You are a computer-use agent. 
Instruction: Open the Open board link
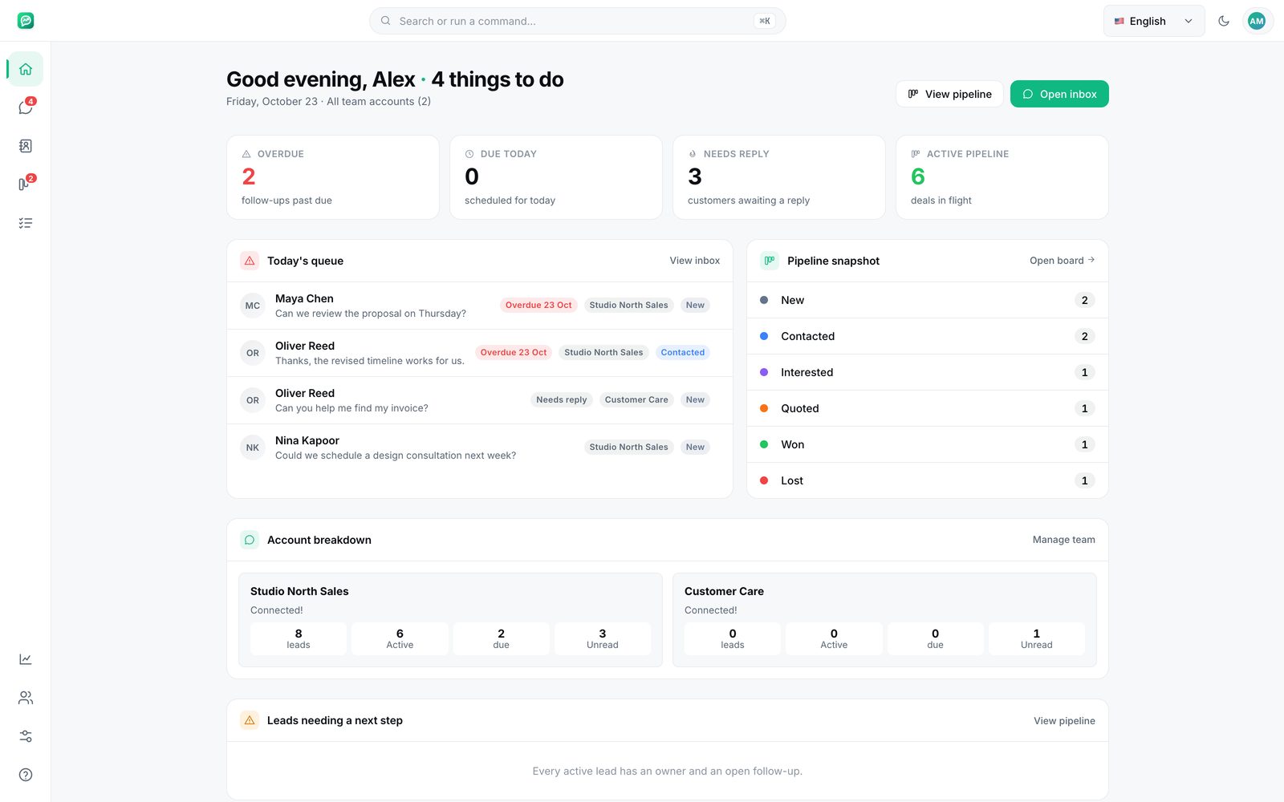coord(1063,261)
